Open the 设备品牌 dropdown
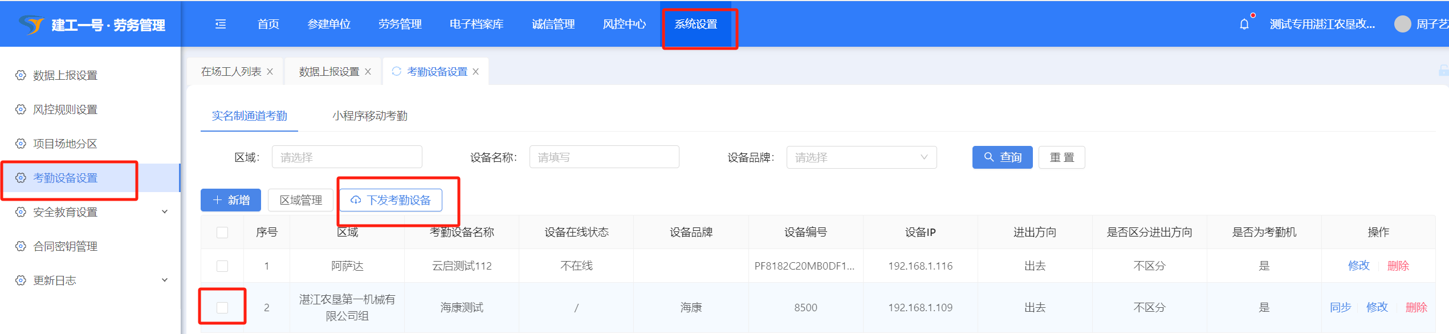This screenshot has width=1449, height=334. tap(861, 157)
